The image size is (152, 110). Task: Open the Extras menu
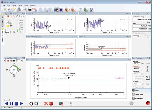(x=26, y=5)
